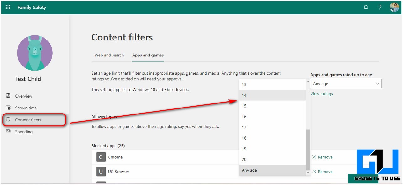Open the notifications bell

click(x=366, y=7)
